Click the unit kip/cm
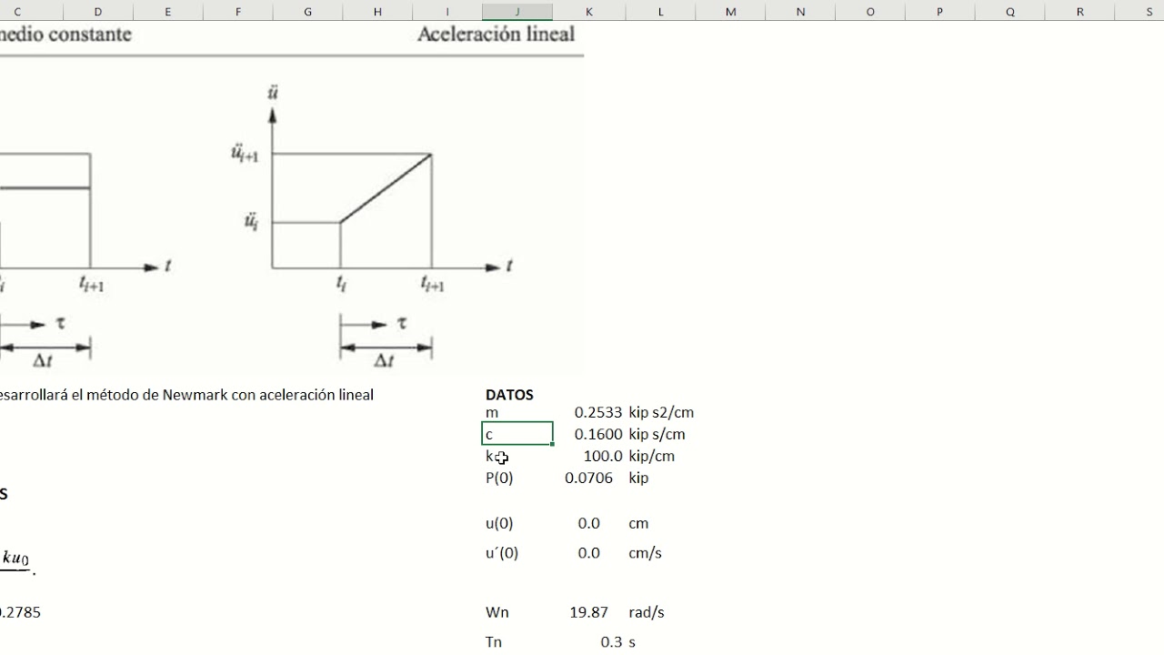 click(651, 456)
